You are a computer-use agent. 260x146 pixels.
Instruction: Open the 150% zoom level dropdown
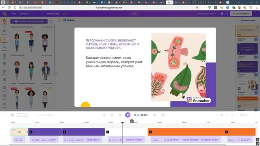click(134, 14)
